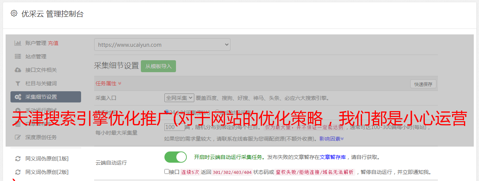Open 深度原创任务 in the sidebar
The image size is (479, 181).
tap(41, 137)
